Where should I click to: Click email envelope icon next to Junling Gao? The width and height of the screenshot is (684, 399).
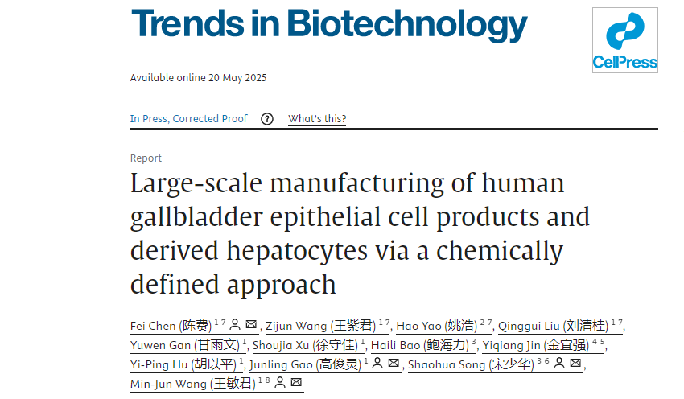click(394, 364)
